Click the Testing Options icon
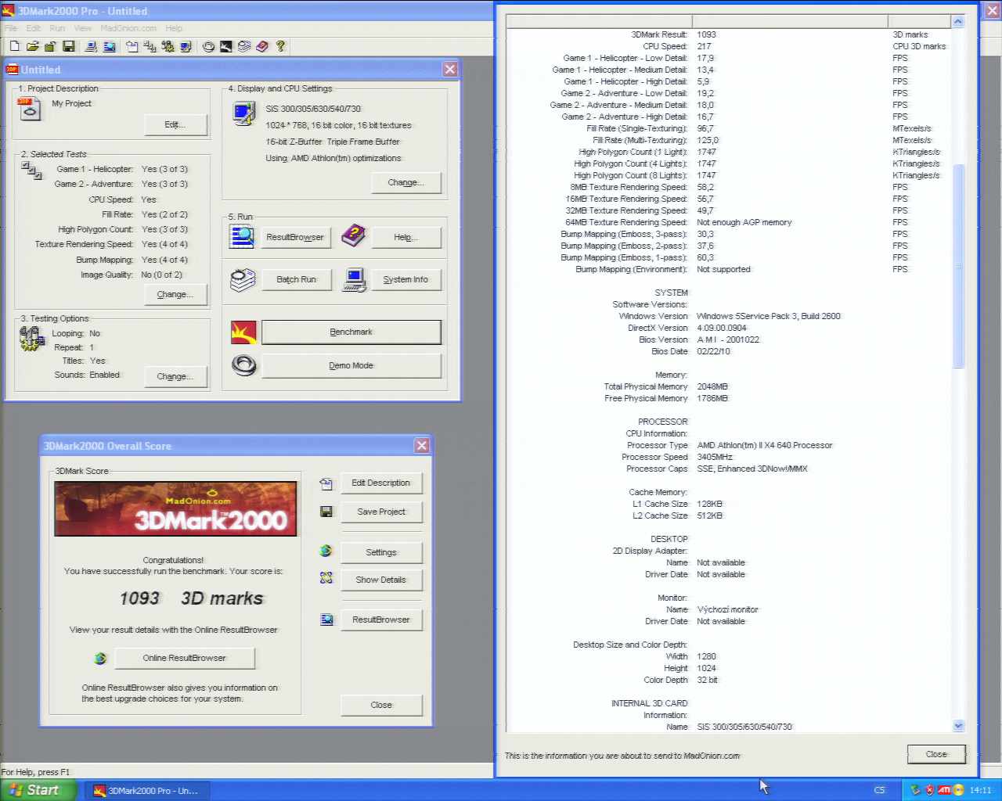1002x801 pixels. [32, 339]
